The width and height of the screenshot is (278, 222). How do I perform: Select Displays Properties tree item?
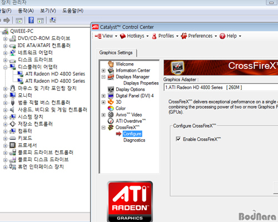[x=141, y=83]
